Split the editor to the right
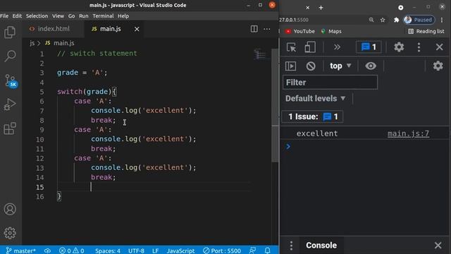The width and height of the screenshot is (451, 254). tap(254, 29)
